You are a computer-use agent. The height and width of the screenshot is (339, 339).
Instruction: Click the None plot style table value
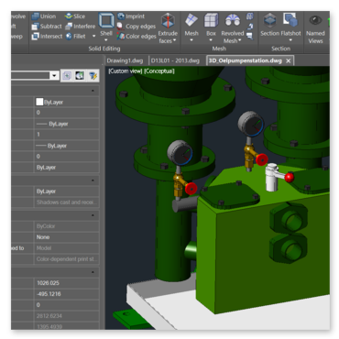click(x=67, y=237)
